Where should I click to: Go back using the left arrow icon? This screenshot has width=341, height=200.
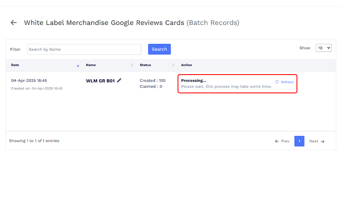pyautogui.click(x=14, y=22)
